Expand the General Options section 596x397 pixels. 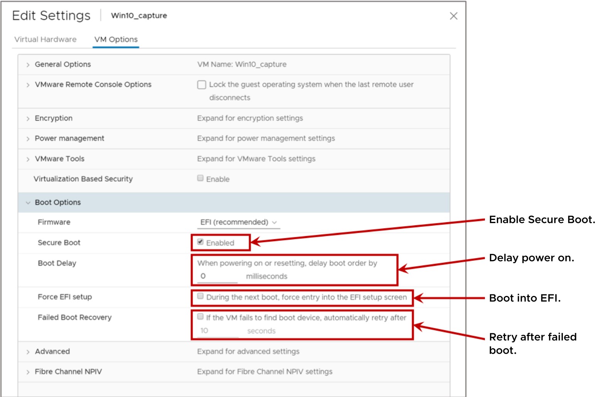(x=28, y=65)
